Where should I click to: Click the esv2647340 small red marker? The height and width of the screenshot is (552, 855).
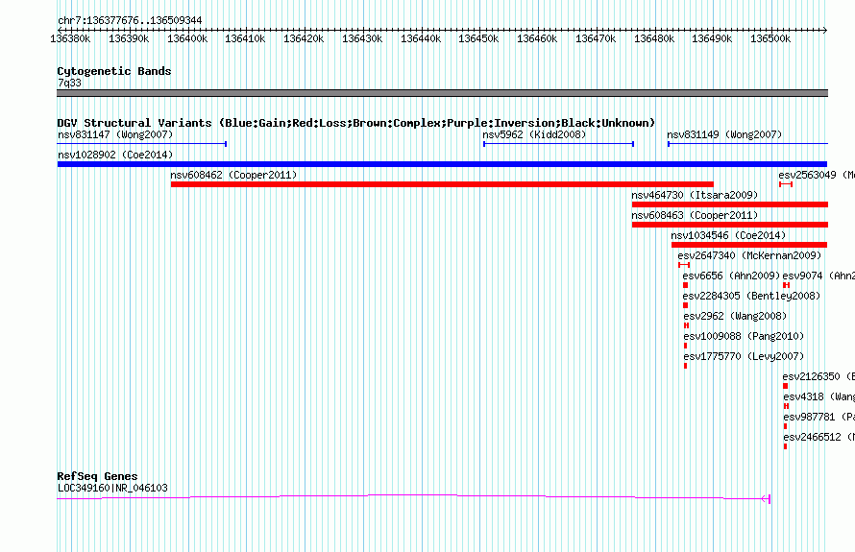click(x=684, y=265)
